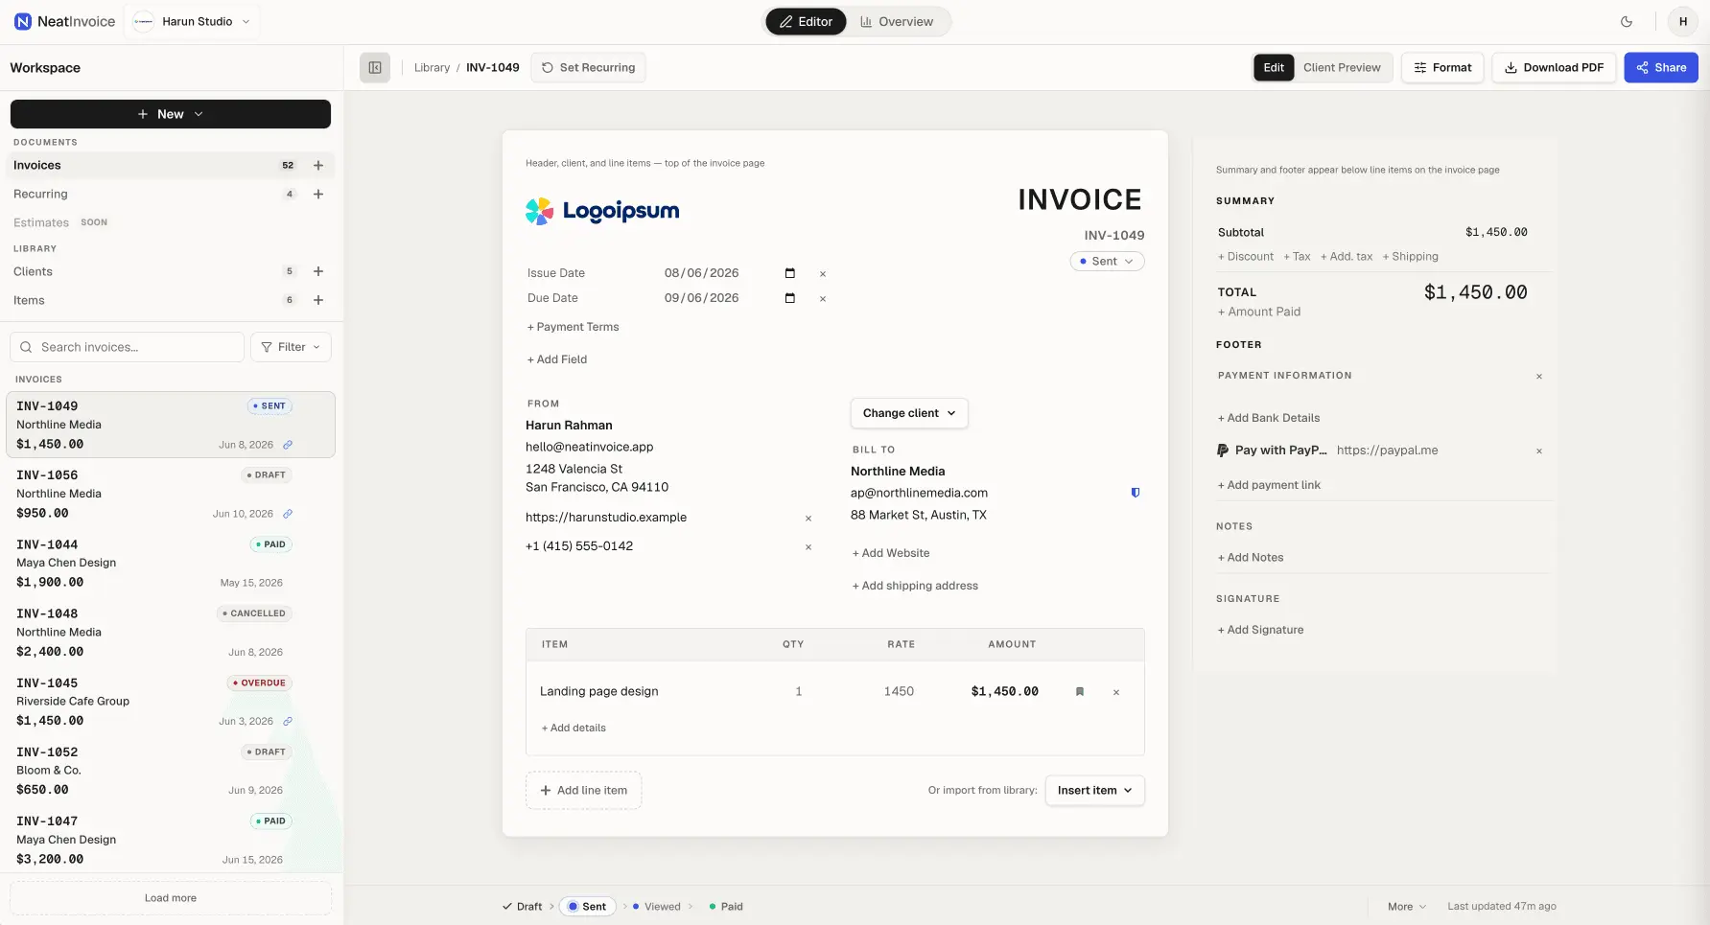Expand the More menu in footer
Viewport: 1710px width, 925px height.
tap(1406, 906)
